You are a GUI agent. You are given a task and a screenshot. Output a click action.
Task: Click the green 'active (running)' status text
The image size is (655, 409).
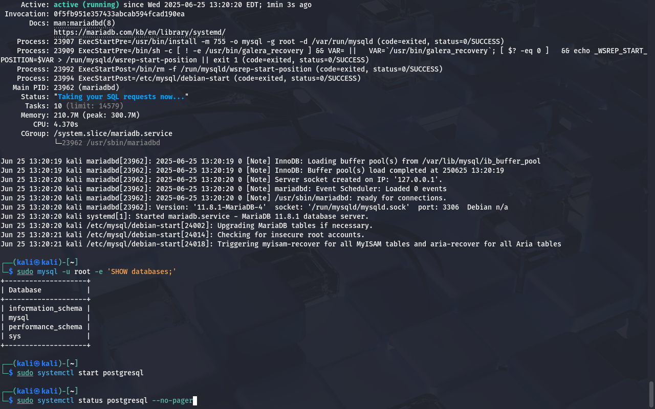[x=86, y=5]
